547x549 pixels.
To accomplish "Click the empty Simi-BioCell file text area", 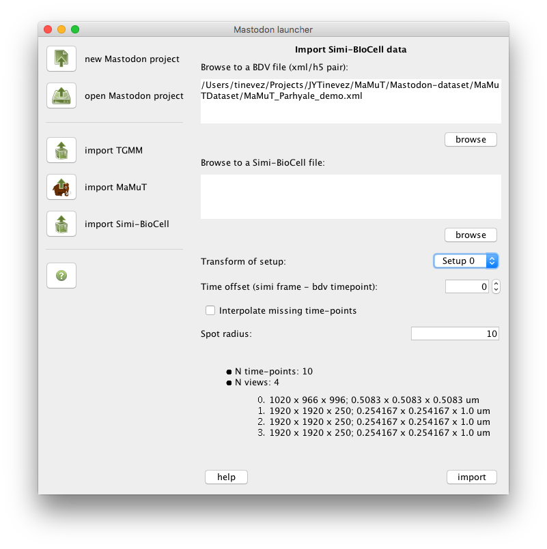I will point(350,197).
